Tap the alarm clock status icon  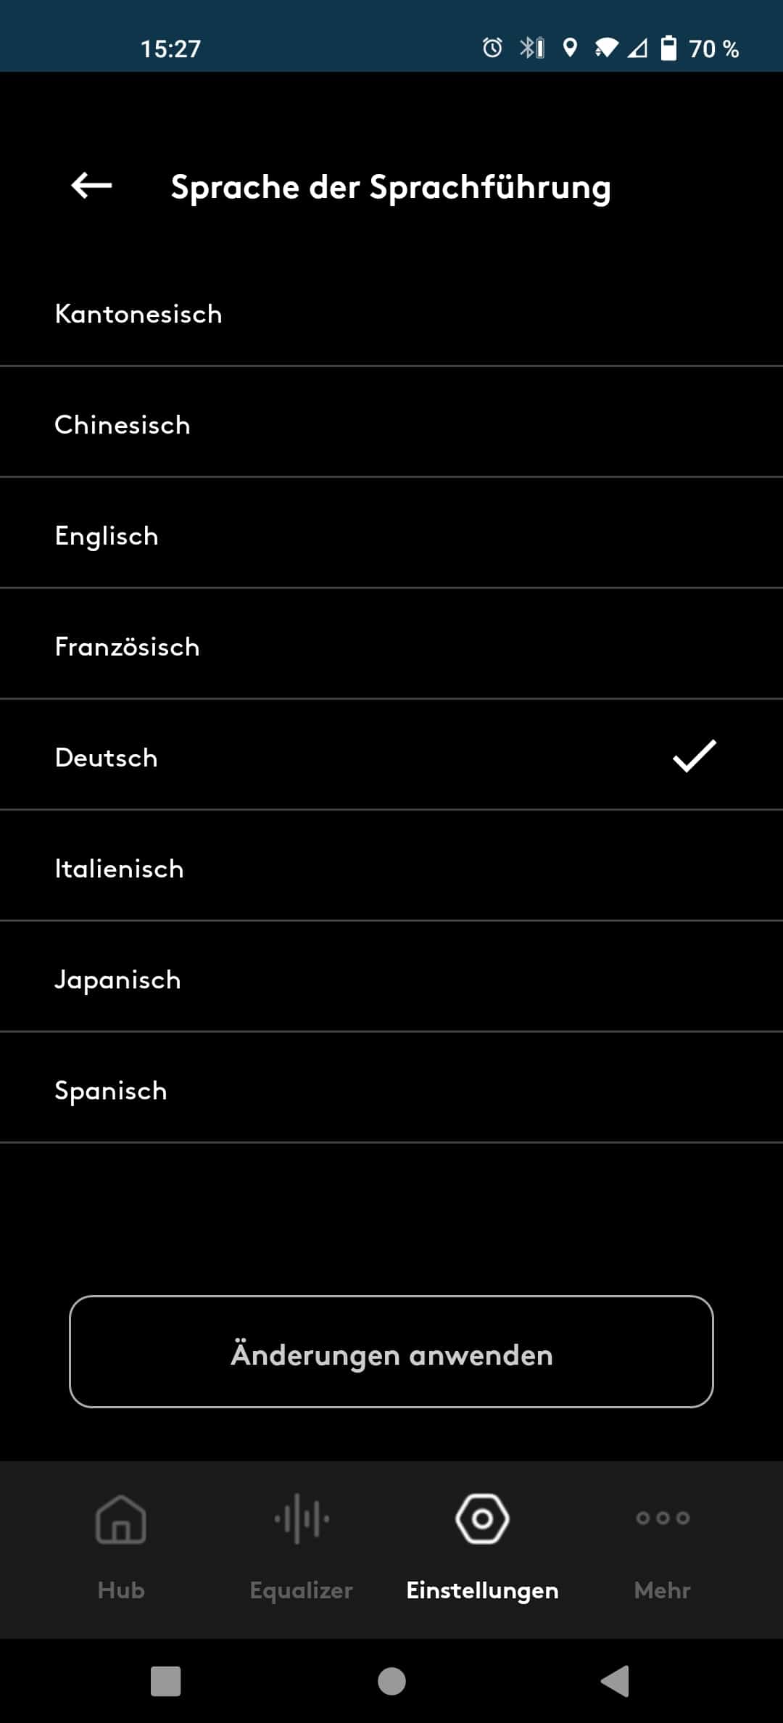point(492,48)
